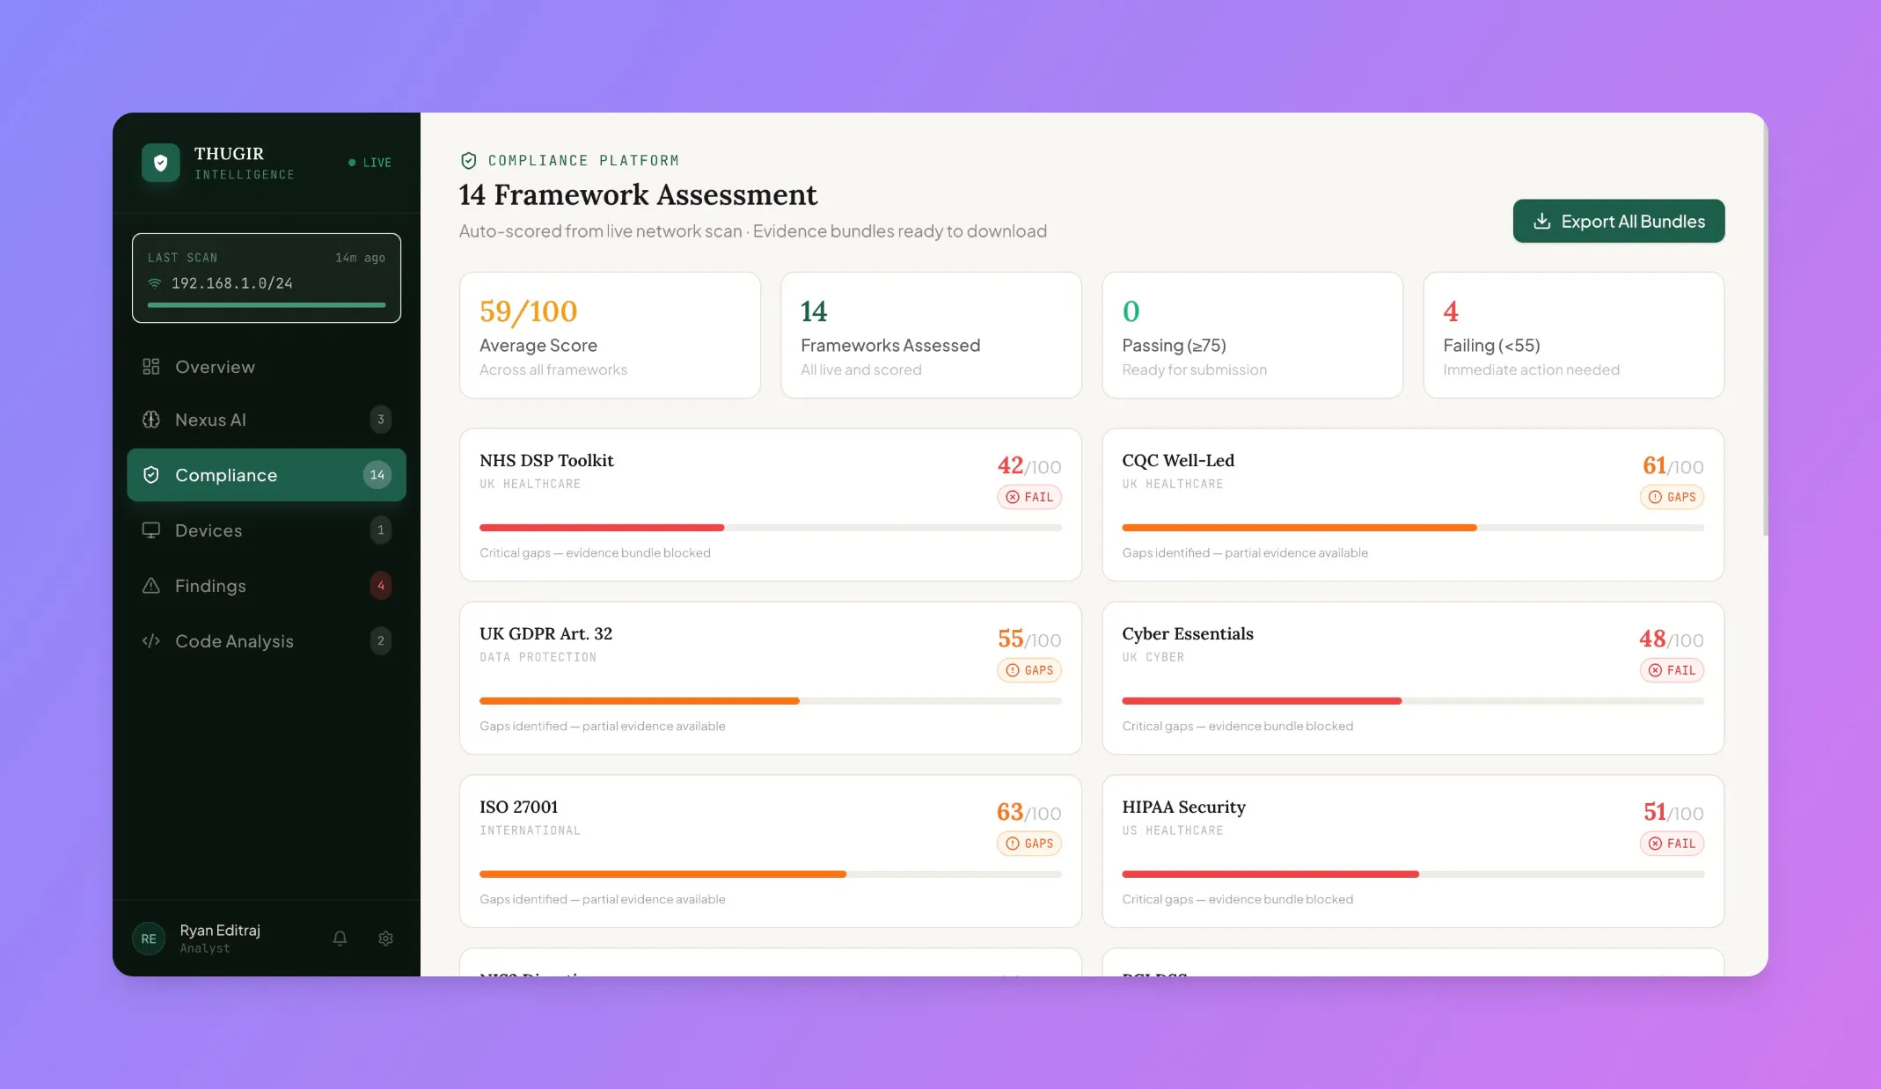Click the Failing (<55) summary card
Image resolution: width=1881 pixels, height=1089 pixels.
[x=1574, y=335]
